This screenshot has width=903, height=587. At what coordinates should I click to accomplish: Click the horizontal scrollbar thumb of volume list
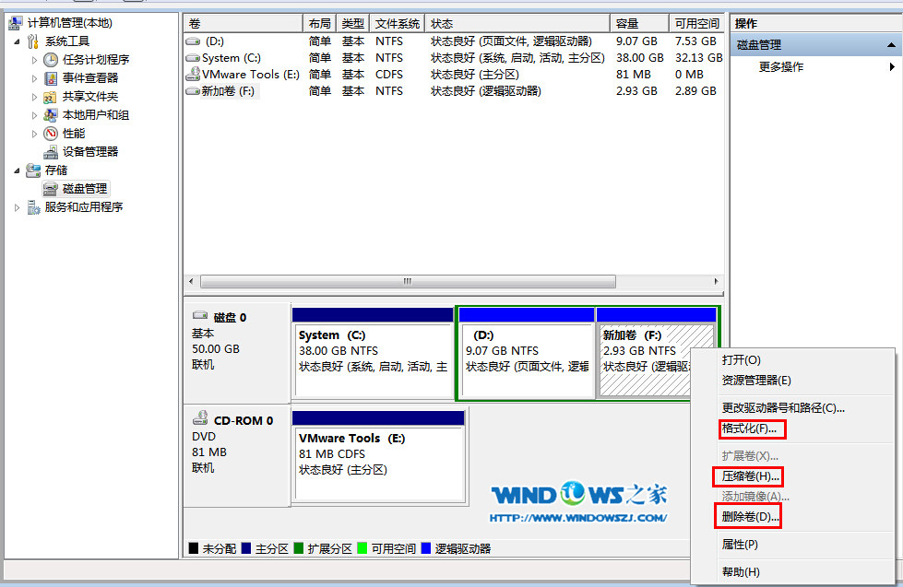(x=408, y=281)
